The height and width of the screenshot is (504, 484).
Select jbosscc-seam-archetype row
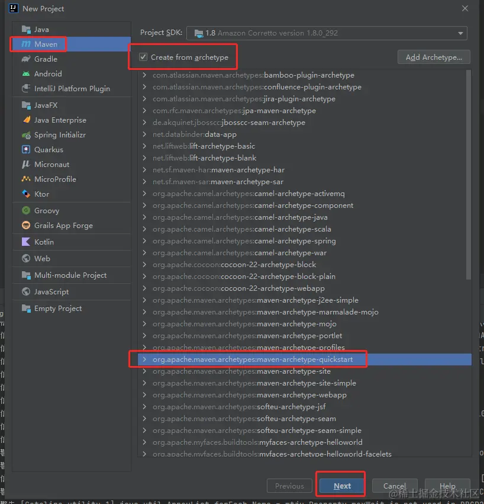pos(305,123)
